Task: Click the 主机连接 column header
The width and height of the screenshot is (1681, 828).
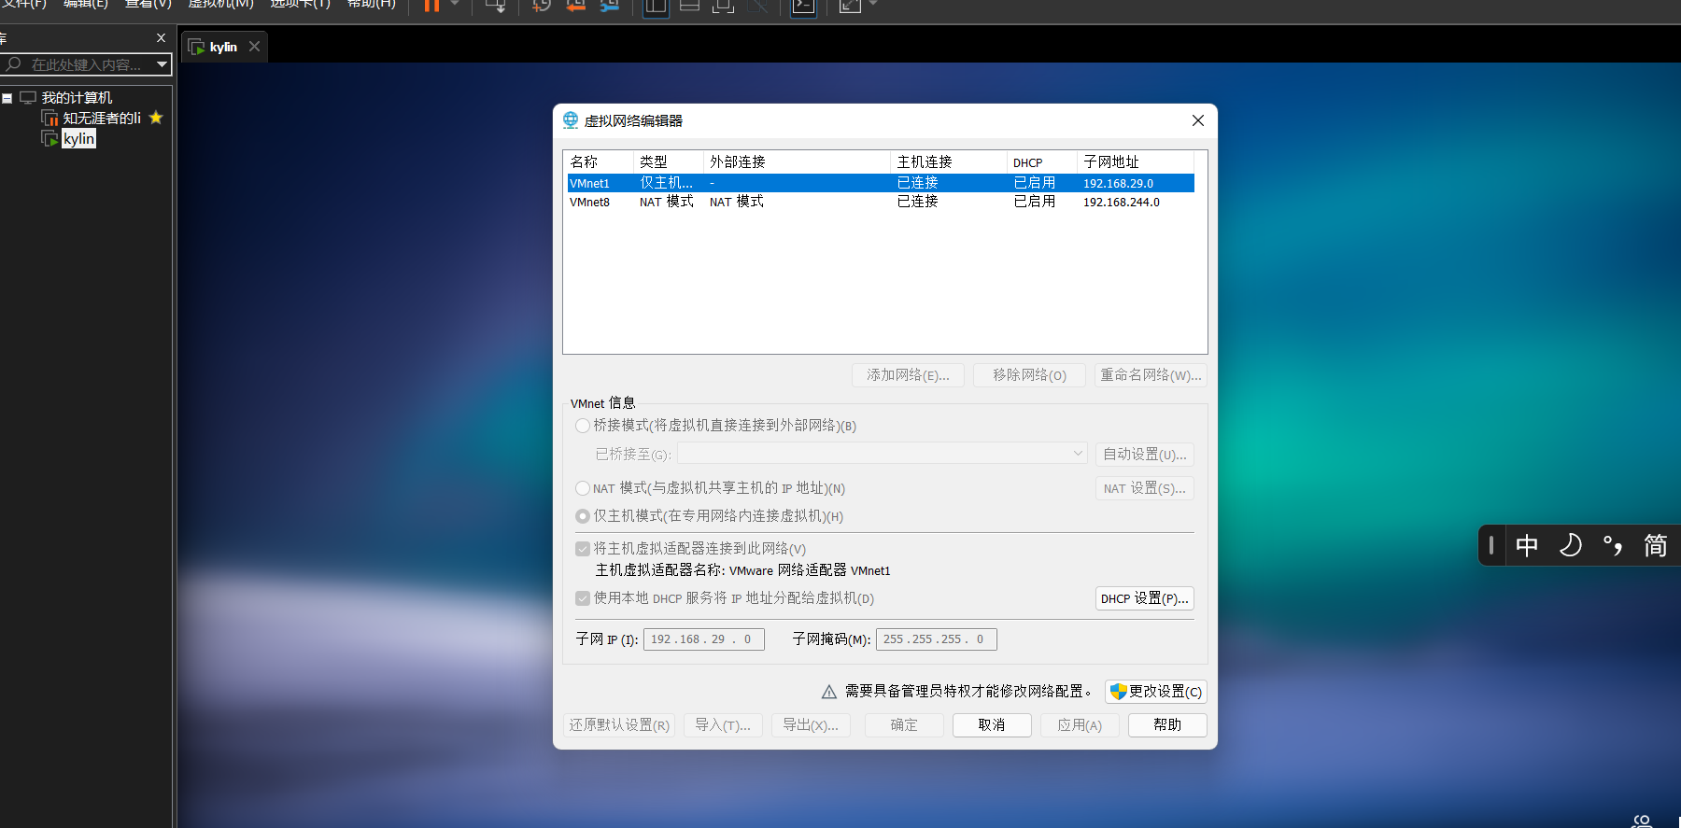Action: [x=949, y=161]
